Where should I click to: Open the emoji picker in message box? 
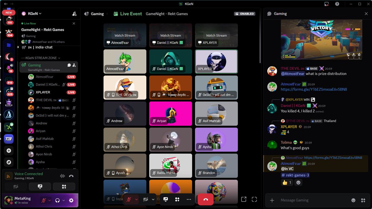354,200
